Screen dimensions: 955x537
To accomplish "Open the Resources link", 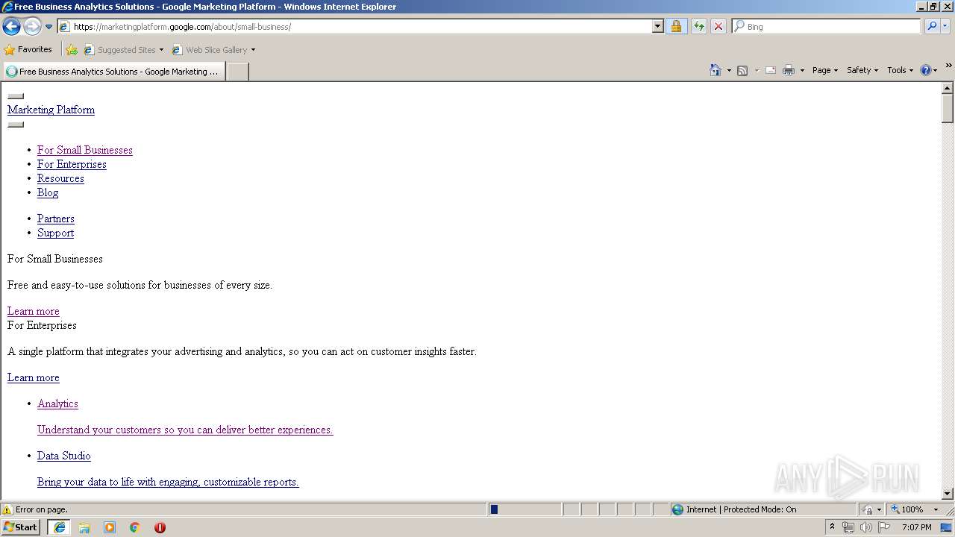I will (60, 178).
